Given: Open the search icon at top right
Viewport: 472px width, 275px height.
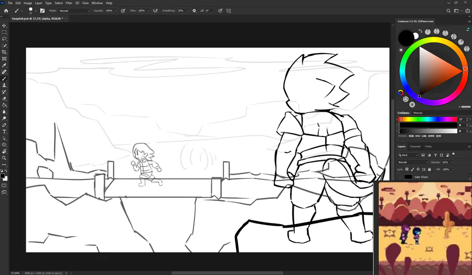Looking at the screenshot, I should point(448,10).
